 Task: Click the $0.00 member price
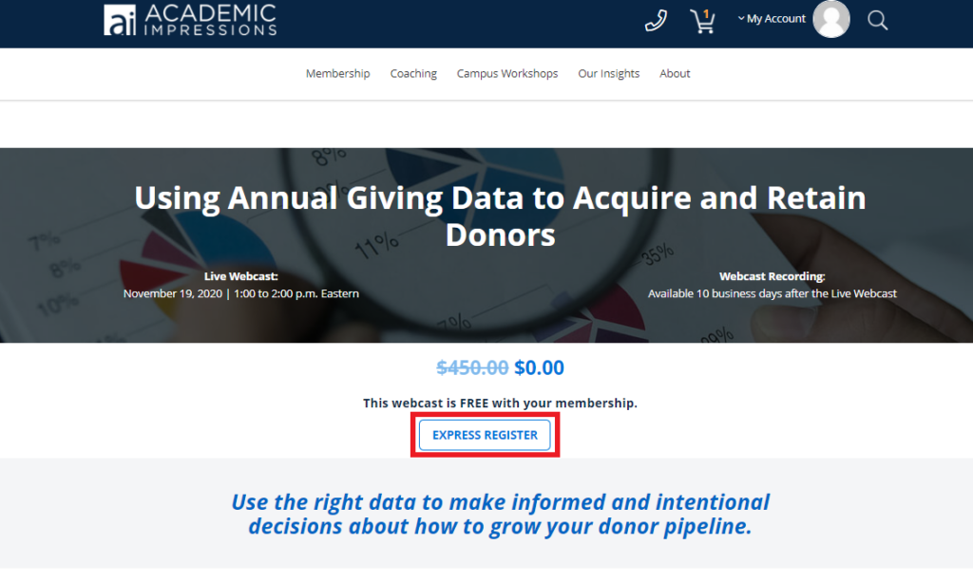click(539, 367)
